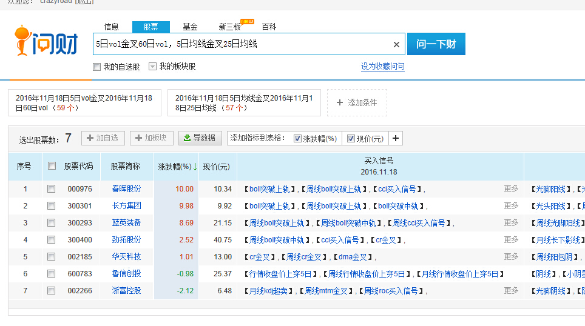Click the plus icon to add more indicators
Viewport: 585px width, 326px height.
[x=396, y=138]
